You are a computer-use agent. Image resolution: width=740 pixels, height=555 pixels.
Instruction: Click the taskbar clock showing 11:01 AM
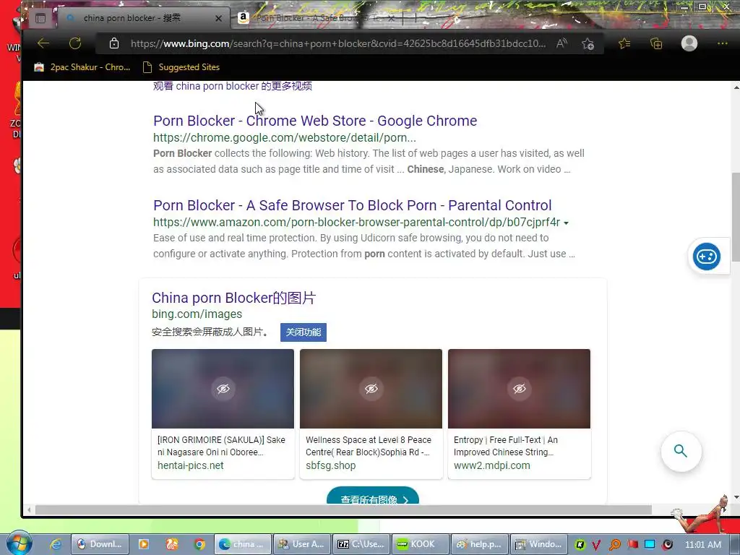pos(702,545)
